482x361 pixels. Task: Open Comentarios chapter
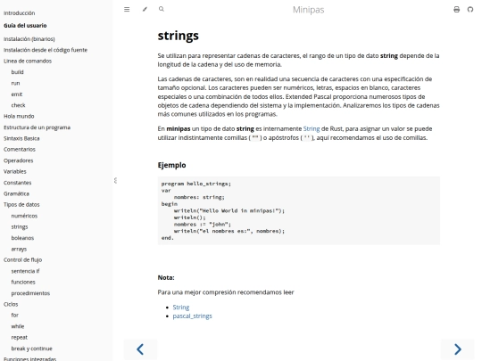point(20,150)
